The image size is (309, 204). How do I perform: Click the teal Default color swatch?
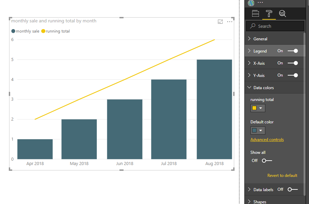[x=254, y=130]
